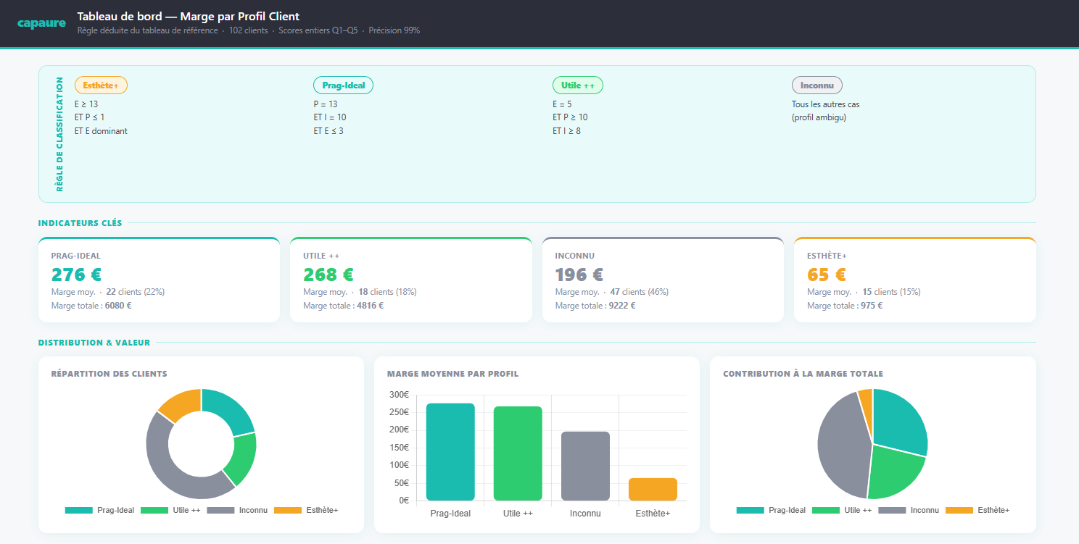Select the Esthète+ classification badge
1079x544 pixels.
pos(101,85)
